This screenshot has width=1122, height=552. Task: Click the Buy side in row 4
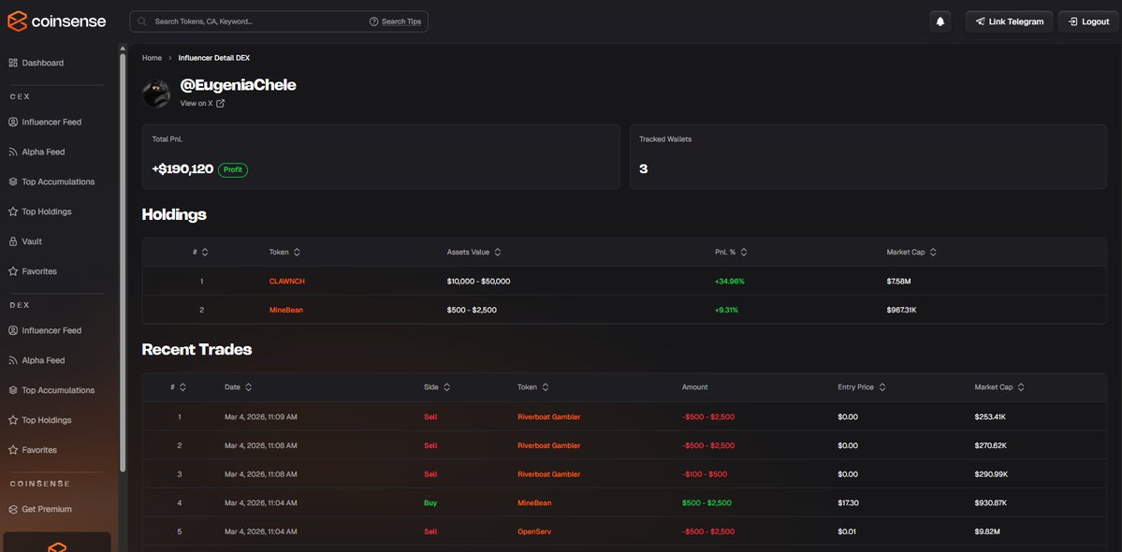430,502
